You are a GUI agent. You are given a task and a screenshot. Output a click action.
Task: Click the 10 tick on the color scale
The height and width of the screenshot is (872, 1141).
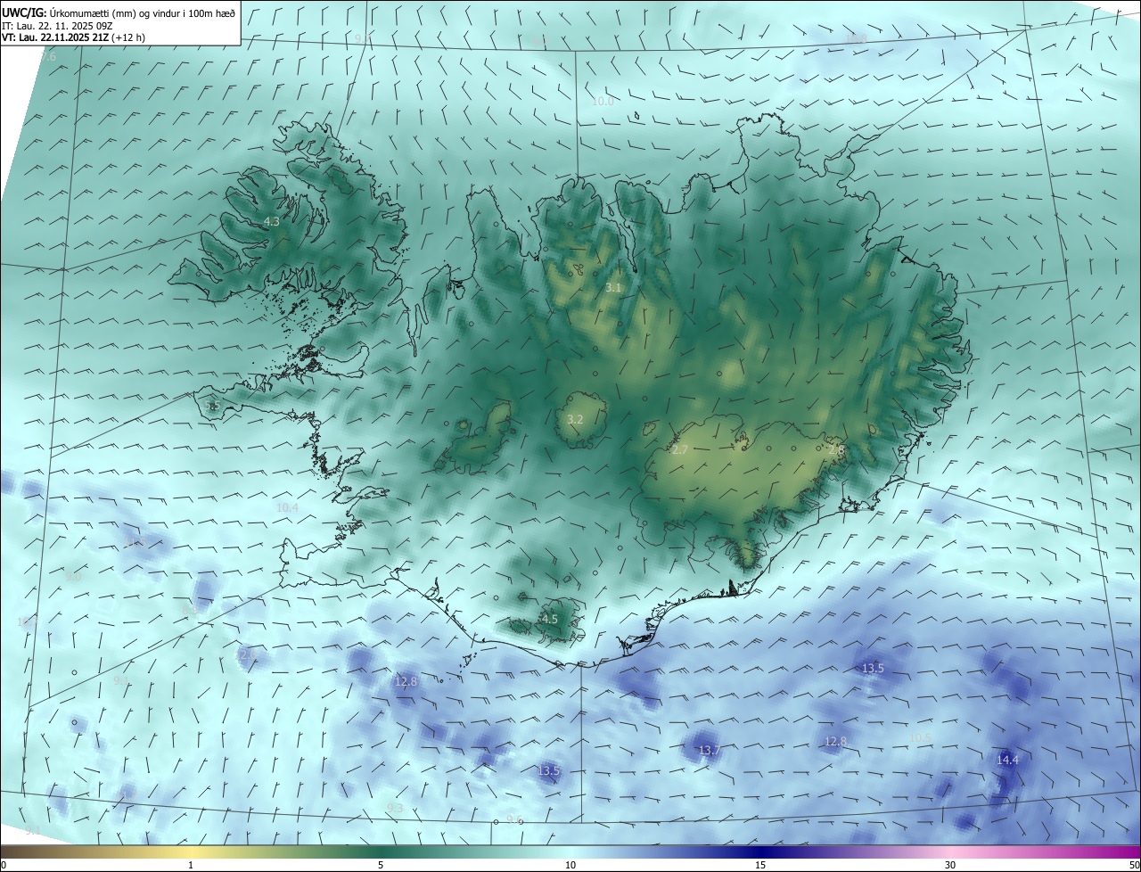pos(570,865)
